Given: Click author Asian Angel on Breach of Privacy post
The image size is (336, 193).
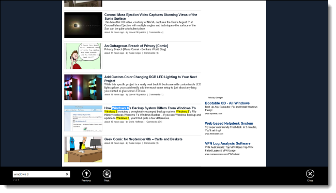Looking at the screenshot, I should (x=135, y=53).
